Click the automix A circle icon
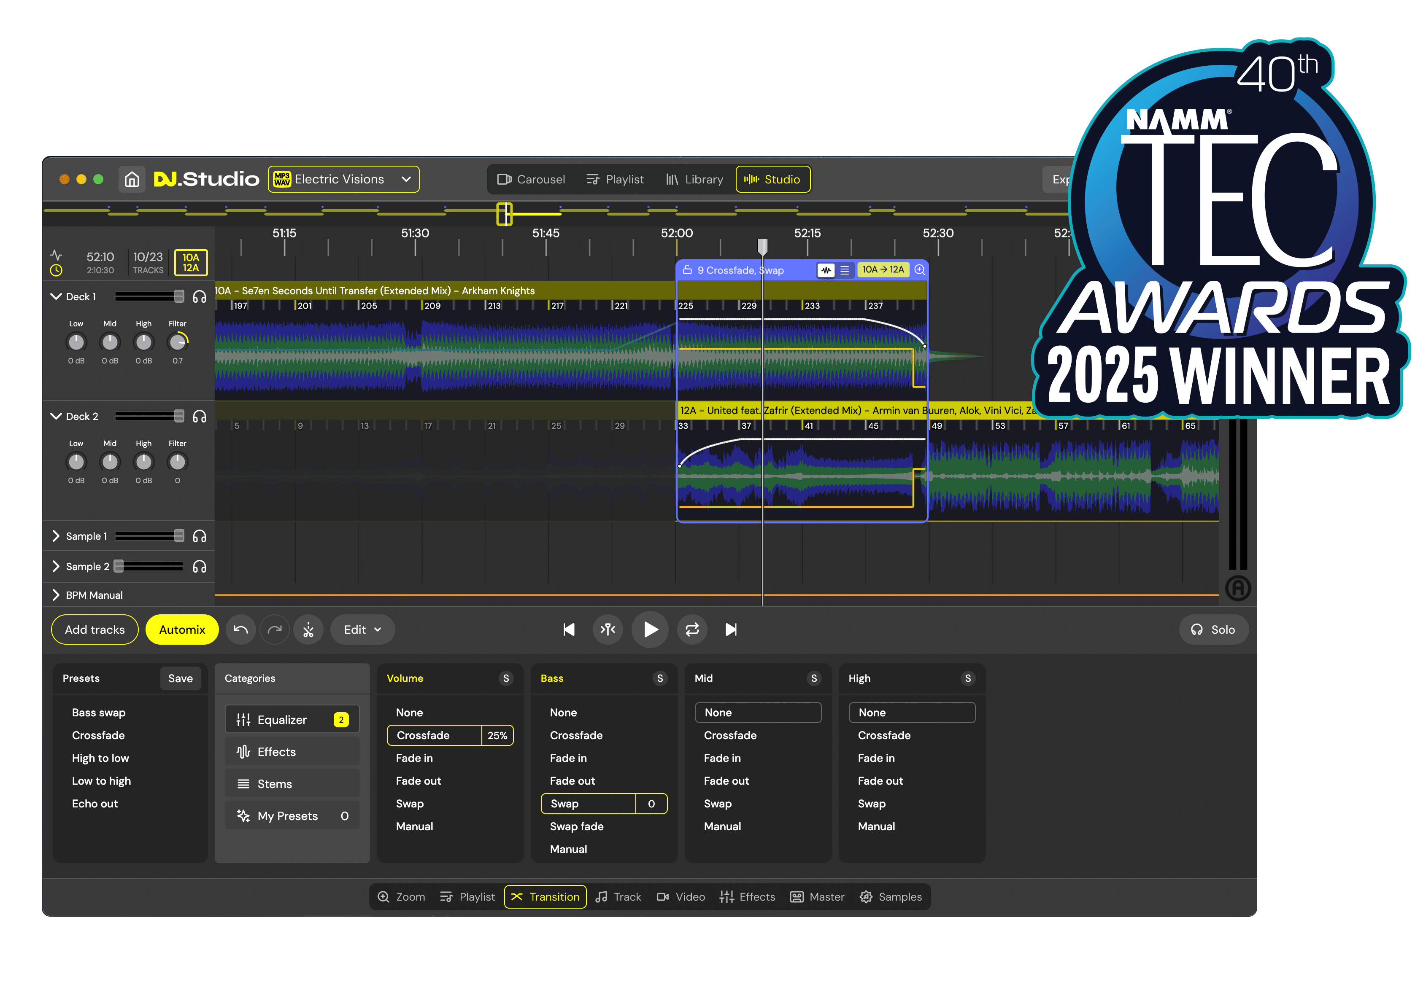1415x990 pixels. point(1239,589)
